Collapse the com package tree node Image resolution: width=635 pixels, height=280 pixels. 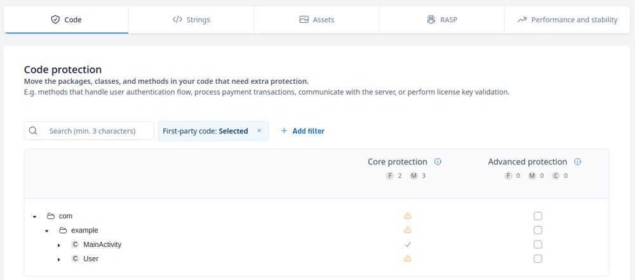[x=35, y=217]
